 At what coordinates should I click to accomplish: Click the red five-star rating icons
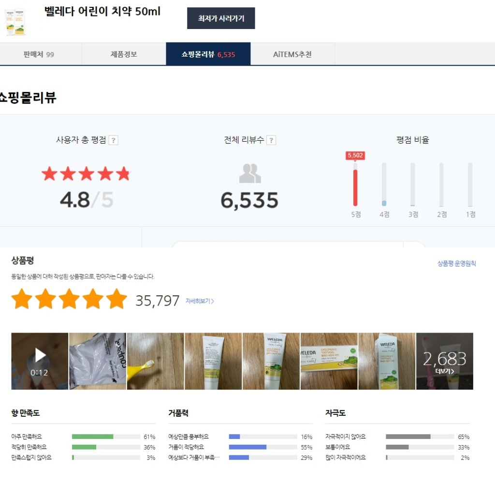(86, 174)
